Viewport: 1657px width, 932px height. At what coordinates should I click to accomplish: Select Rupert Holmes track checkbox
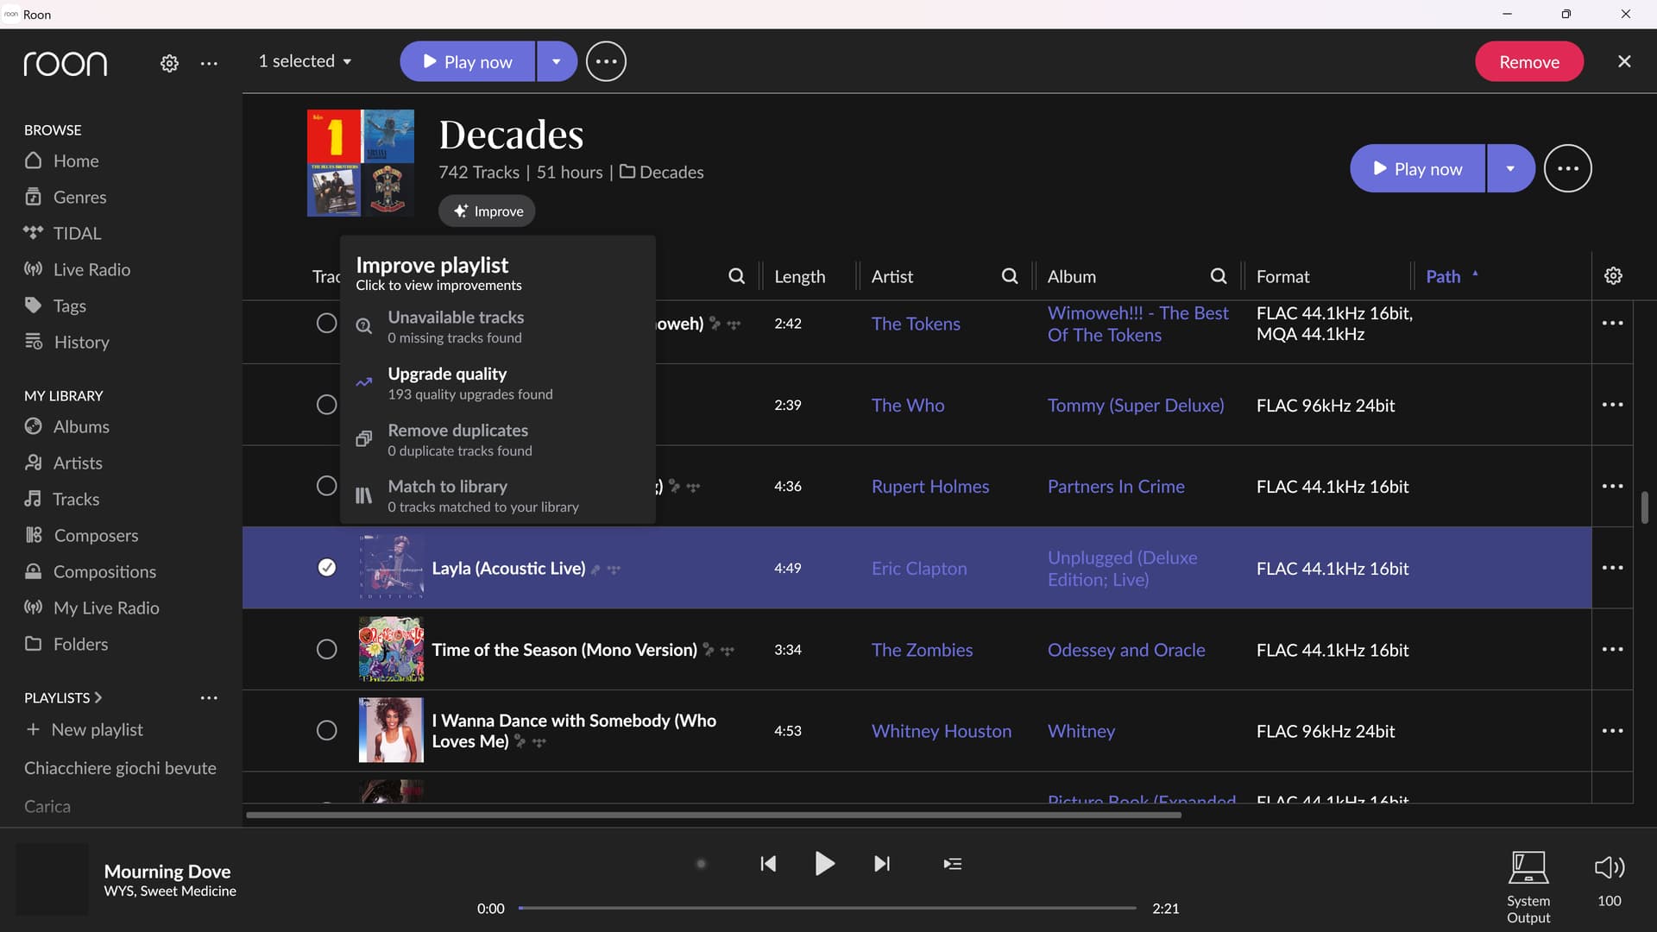point(326,486)
